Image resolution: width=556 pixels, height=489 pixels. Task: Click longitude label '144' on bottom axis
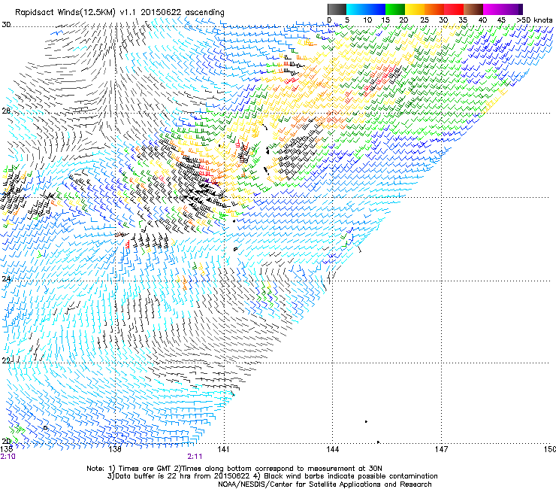(332, 450)
